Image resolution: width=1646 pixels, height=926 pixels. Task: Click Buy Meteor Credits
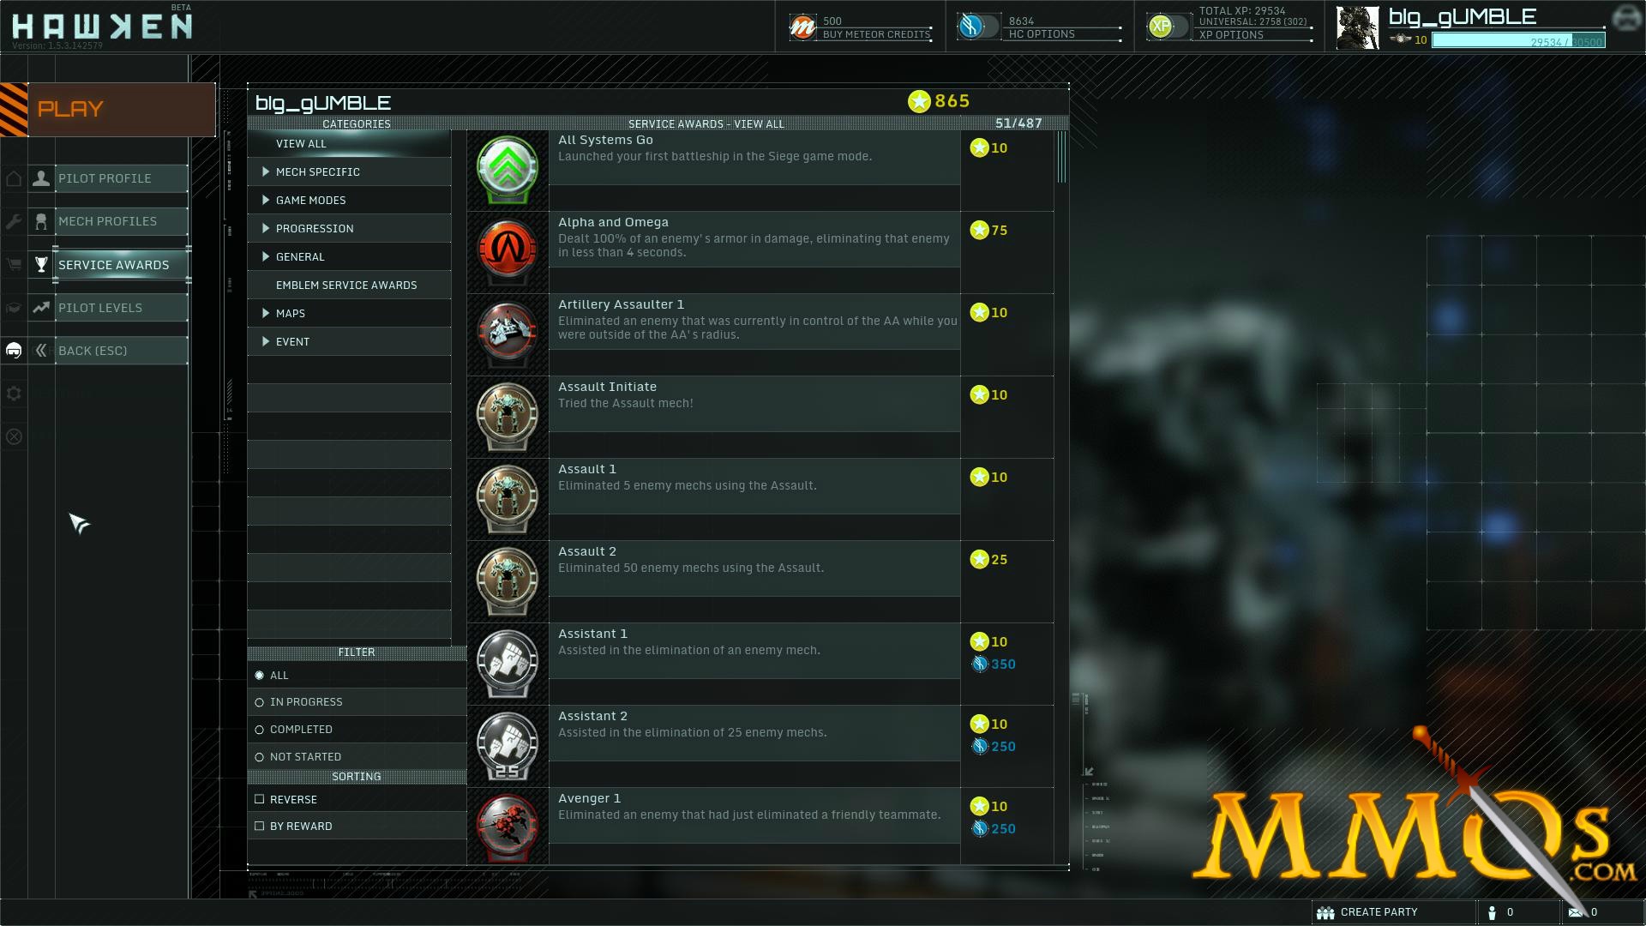pos(876,34)
